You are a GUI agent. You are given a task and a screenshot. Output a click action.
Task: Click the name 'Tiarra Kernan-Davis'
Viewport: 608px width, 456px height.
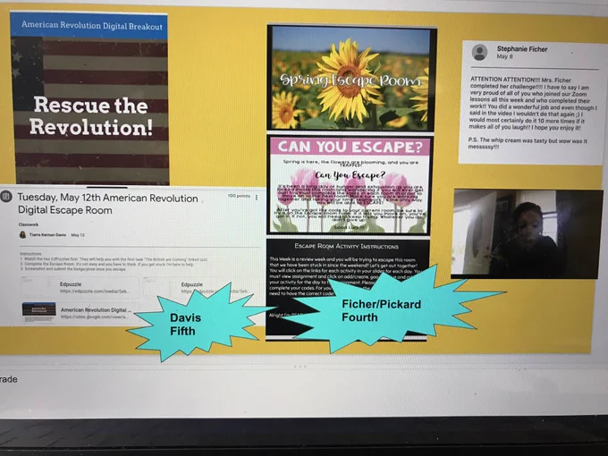(47, 234)
